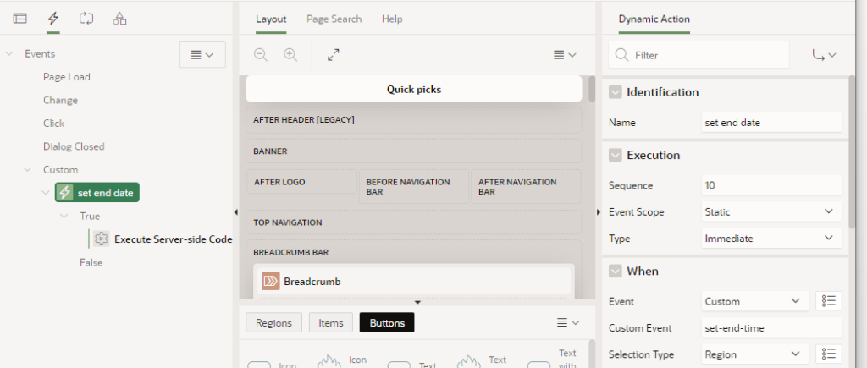This screenshot has height=368, width=867.
Task: Open the Type dropdown set to Immediate
Action: click(770, 239)
